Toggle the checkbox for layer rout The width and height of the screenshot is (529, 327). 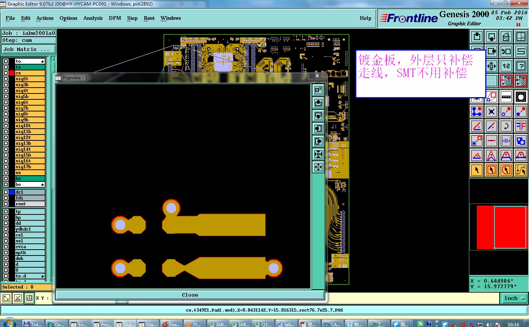pos(6,204)
